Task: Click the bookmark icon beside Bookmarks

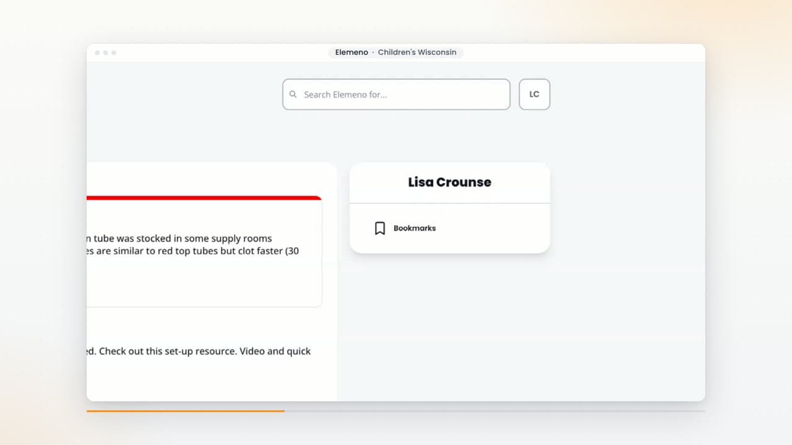Action: click(380, 228)
